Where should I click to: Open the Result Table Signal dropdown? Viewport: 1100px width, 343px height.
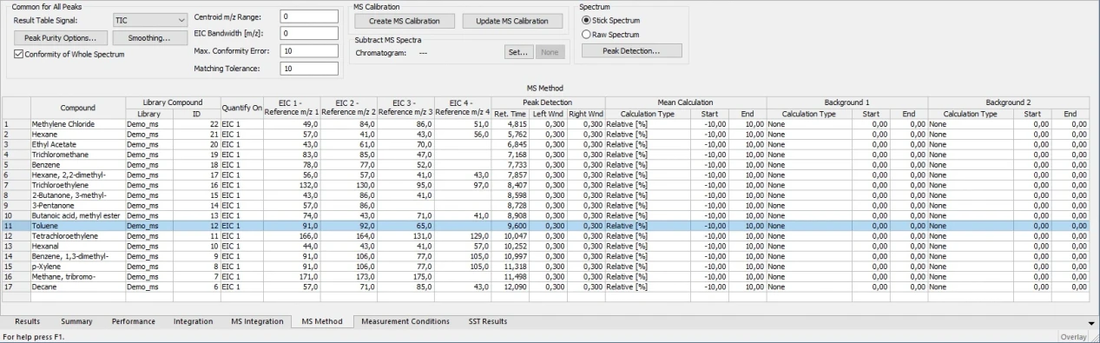150,19
